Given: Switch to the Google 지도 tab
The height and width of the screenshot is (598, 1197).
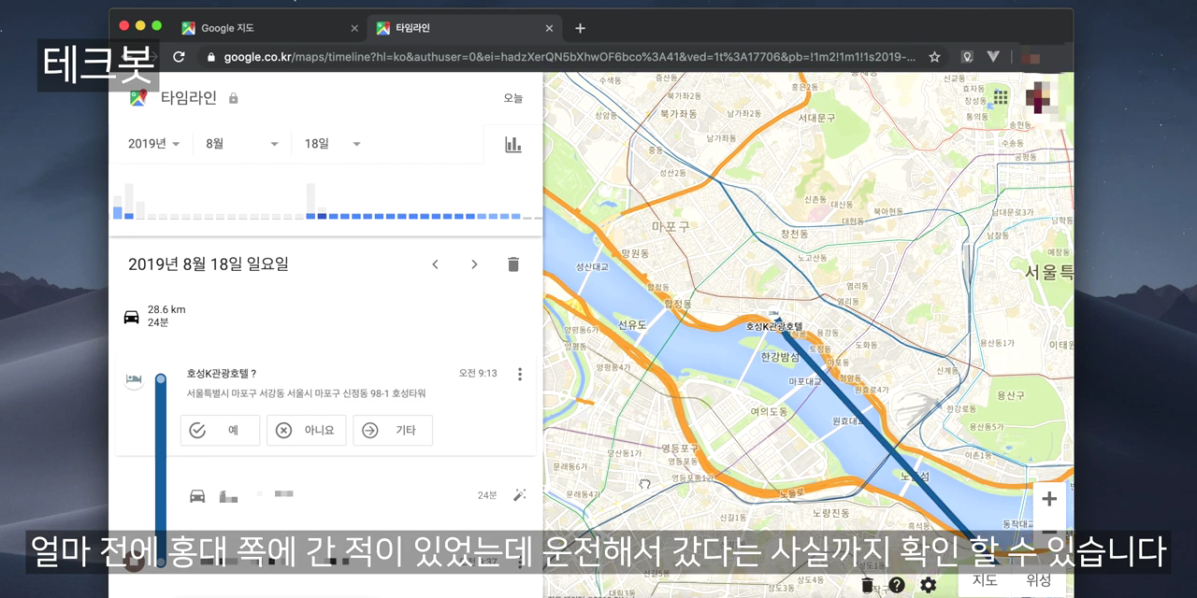Looking at the screenshot, I should coord(268,28).
